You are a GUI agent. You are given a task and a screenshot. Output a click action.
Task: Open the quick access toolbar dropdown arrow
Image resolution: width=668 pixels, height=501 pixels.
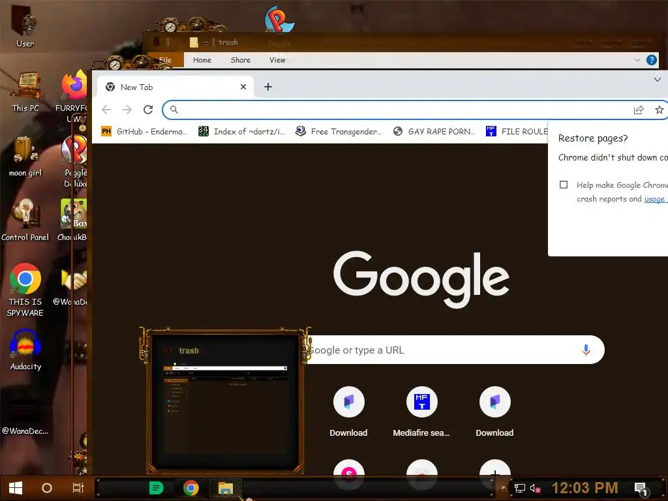(x=205, y=43)
